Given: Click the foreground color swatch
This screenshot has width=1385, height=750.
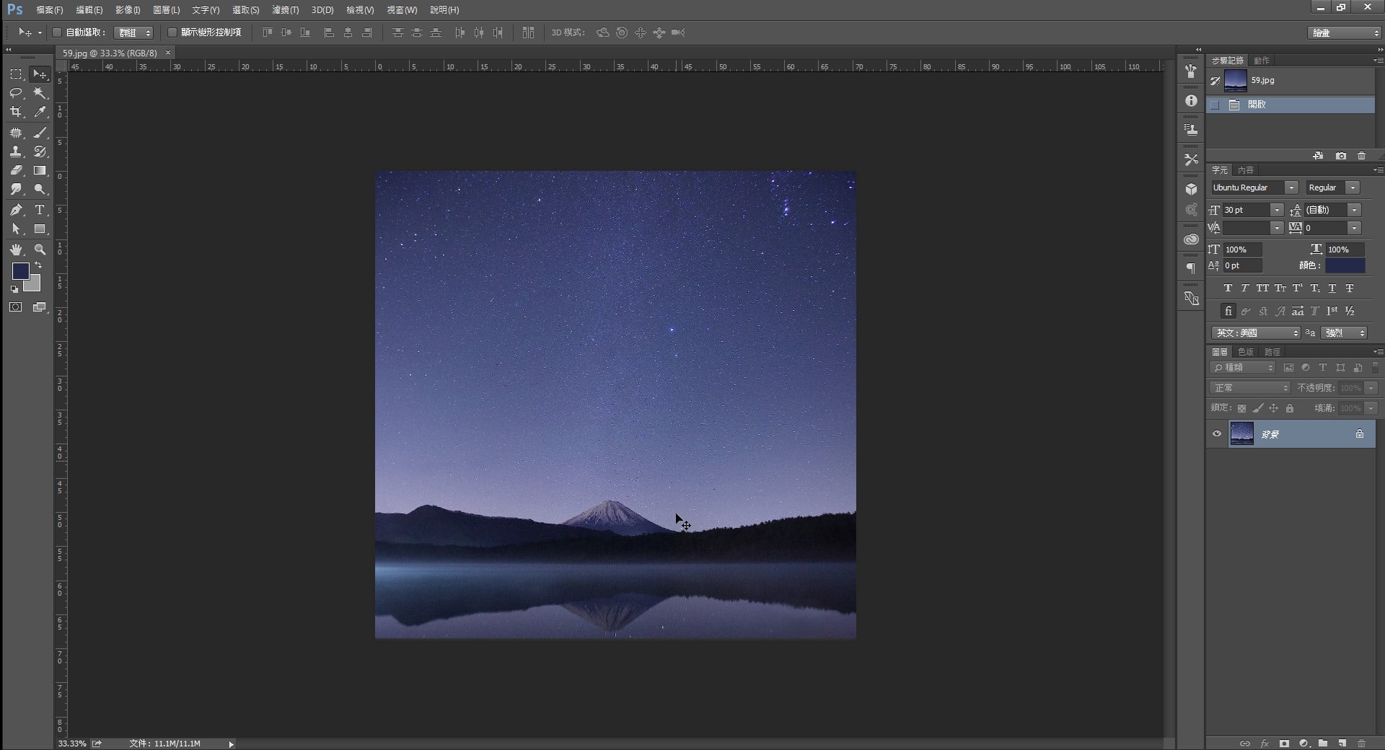Looking at the screenshot, I should [20, 271].
